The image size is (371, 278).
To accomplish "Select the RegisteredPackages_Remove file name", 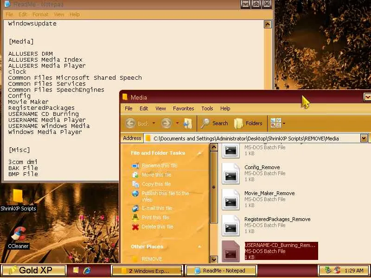I will (x=277, y=219).
